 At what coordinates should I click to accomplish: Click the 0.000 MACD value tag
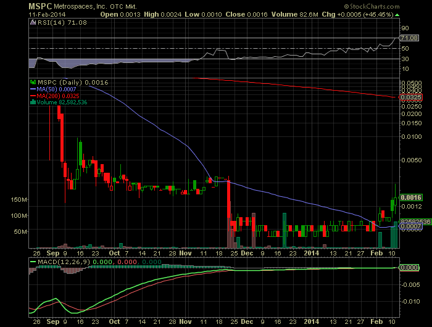coord(409,268)
